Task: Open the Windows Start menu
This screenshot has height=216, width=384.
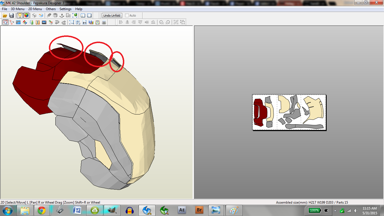Action: (x=7, y=210)
